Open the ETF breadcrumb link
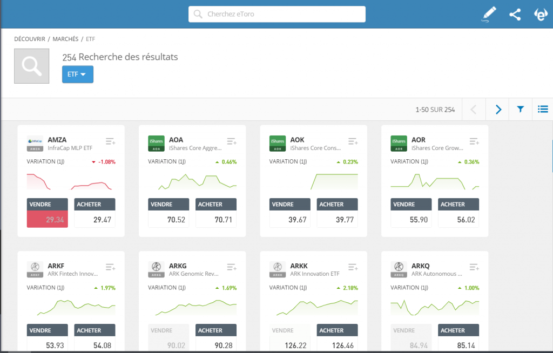This screenshot has height=353, width=553. tap(90, 39)
